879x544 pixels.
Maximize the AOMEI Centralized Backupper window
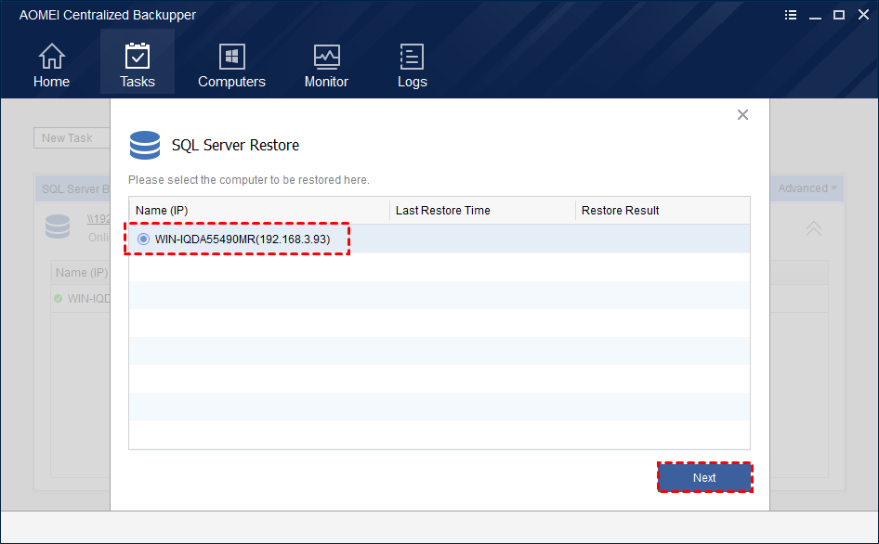(x=839, y=15)
